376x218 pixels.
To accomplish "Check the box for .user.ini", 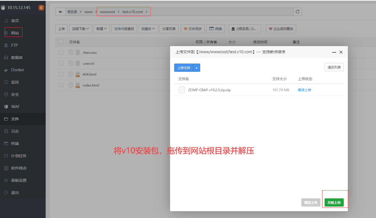I will pos(61,63).
